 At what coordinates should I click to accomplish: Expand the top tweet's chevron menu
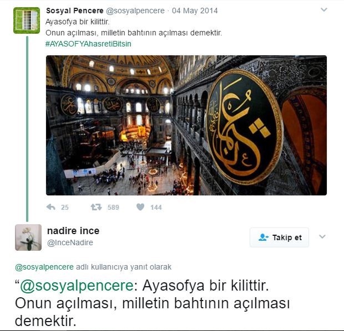(x=324, y=9)
